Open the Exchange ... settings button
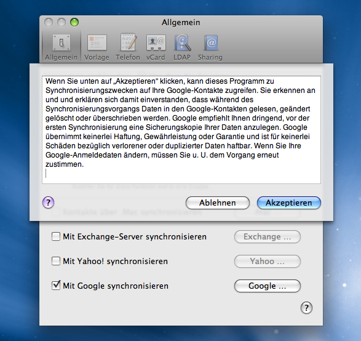361x341 pixels. [268, 236]
